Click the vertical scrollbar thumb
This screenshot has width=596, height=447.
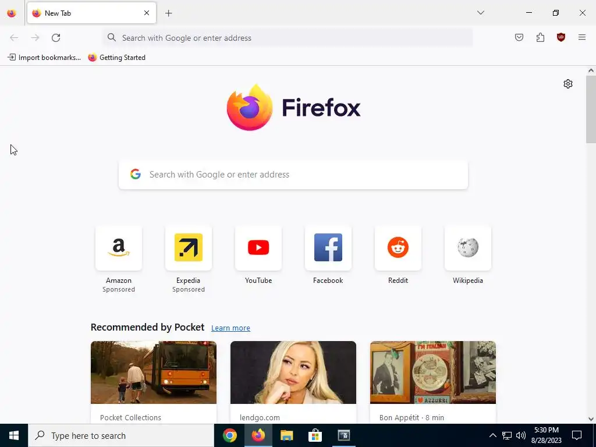point(591,109)
